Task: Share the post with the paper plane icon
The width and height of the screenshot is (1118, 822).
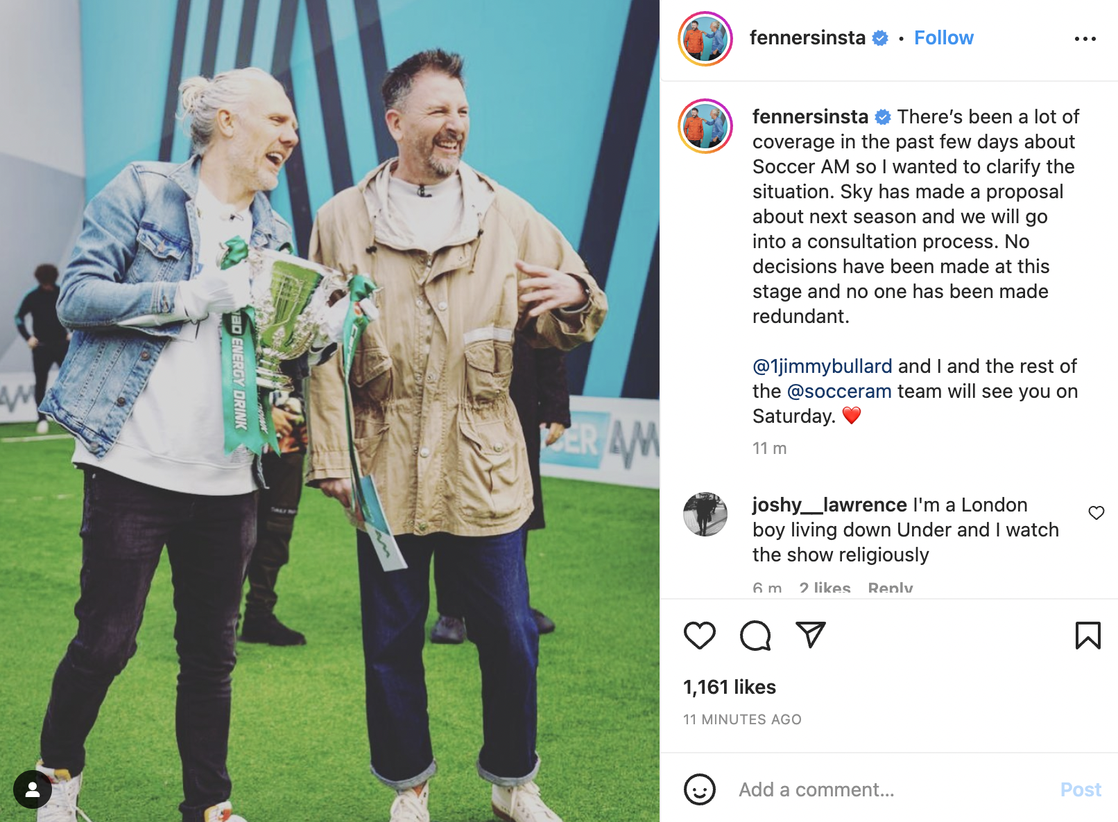Action: coord(811,635)
